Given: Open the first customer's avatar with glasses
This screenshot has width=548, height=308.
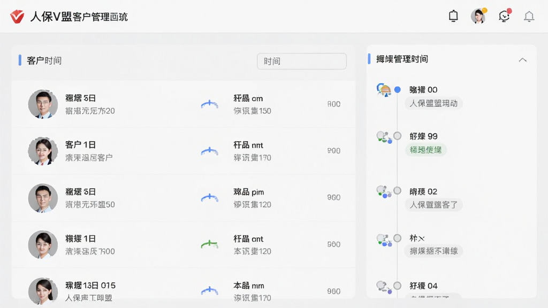Looking at the screenshot, I should tap(43, 104).
